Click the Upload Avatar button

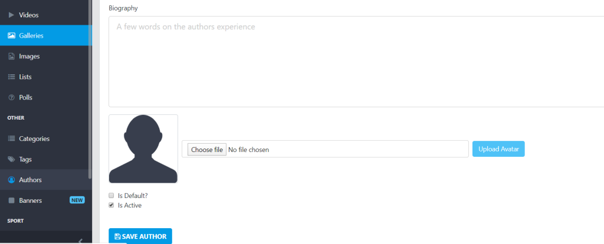[498, 149]
